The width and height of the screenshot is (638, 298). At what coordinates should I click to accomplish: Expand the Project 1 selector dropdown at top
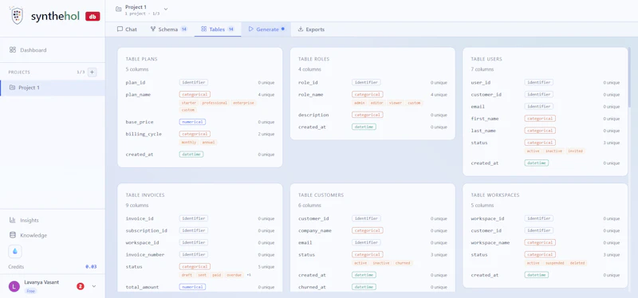pos(166,9)
